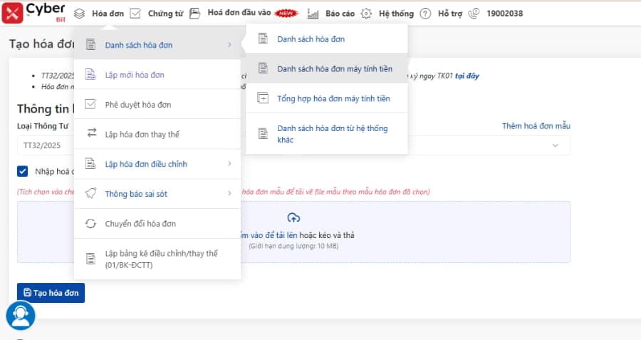The image size is (641, 340).
Task: Click the hotline number 19002038
Action: [x=504, y=14]
